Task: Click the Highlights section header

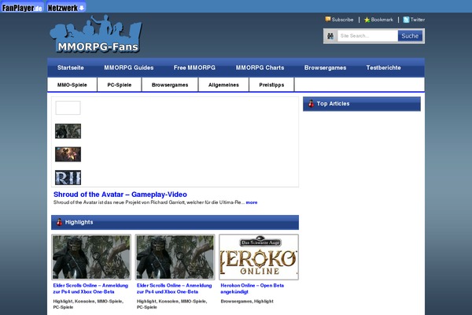Action: (175, 222)
